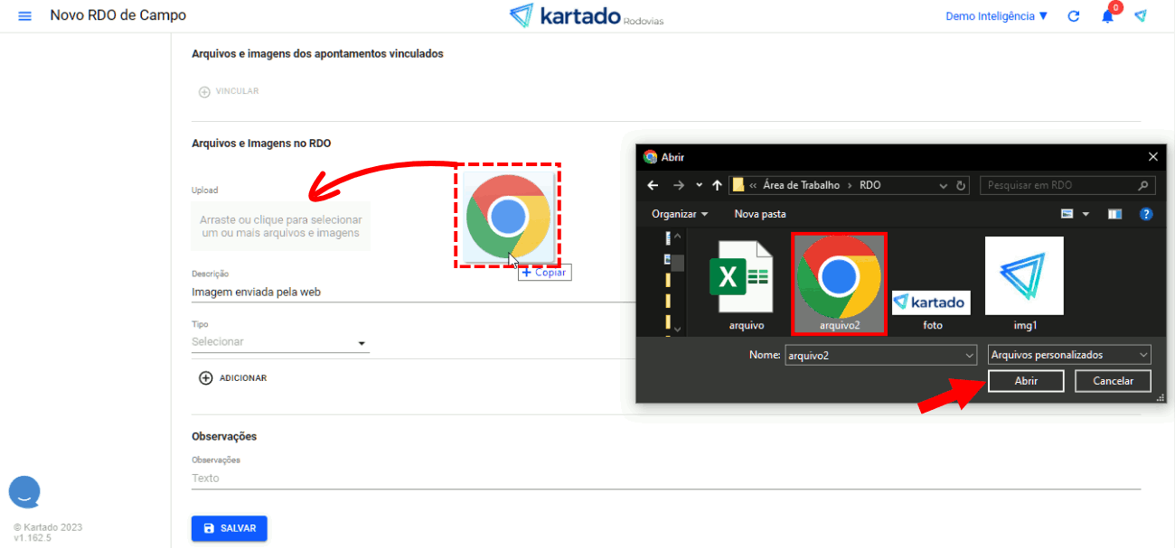This screenshot has height=548, width=1175.
Task: Go up one folder level
Action: coord(717,185)
